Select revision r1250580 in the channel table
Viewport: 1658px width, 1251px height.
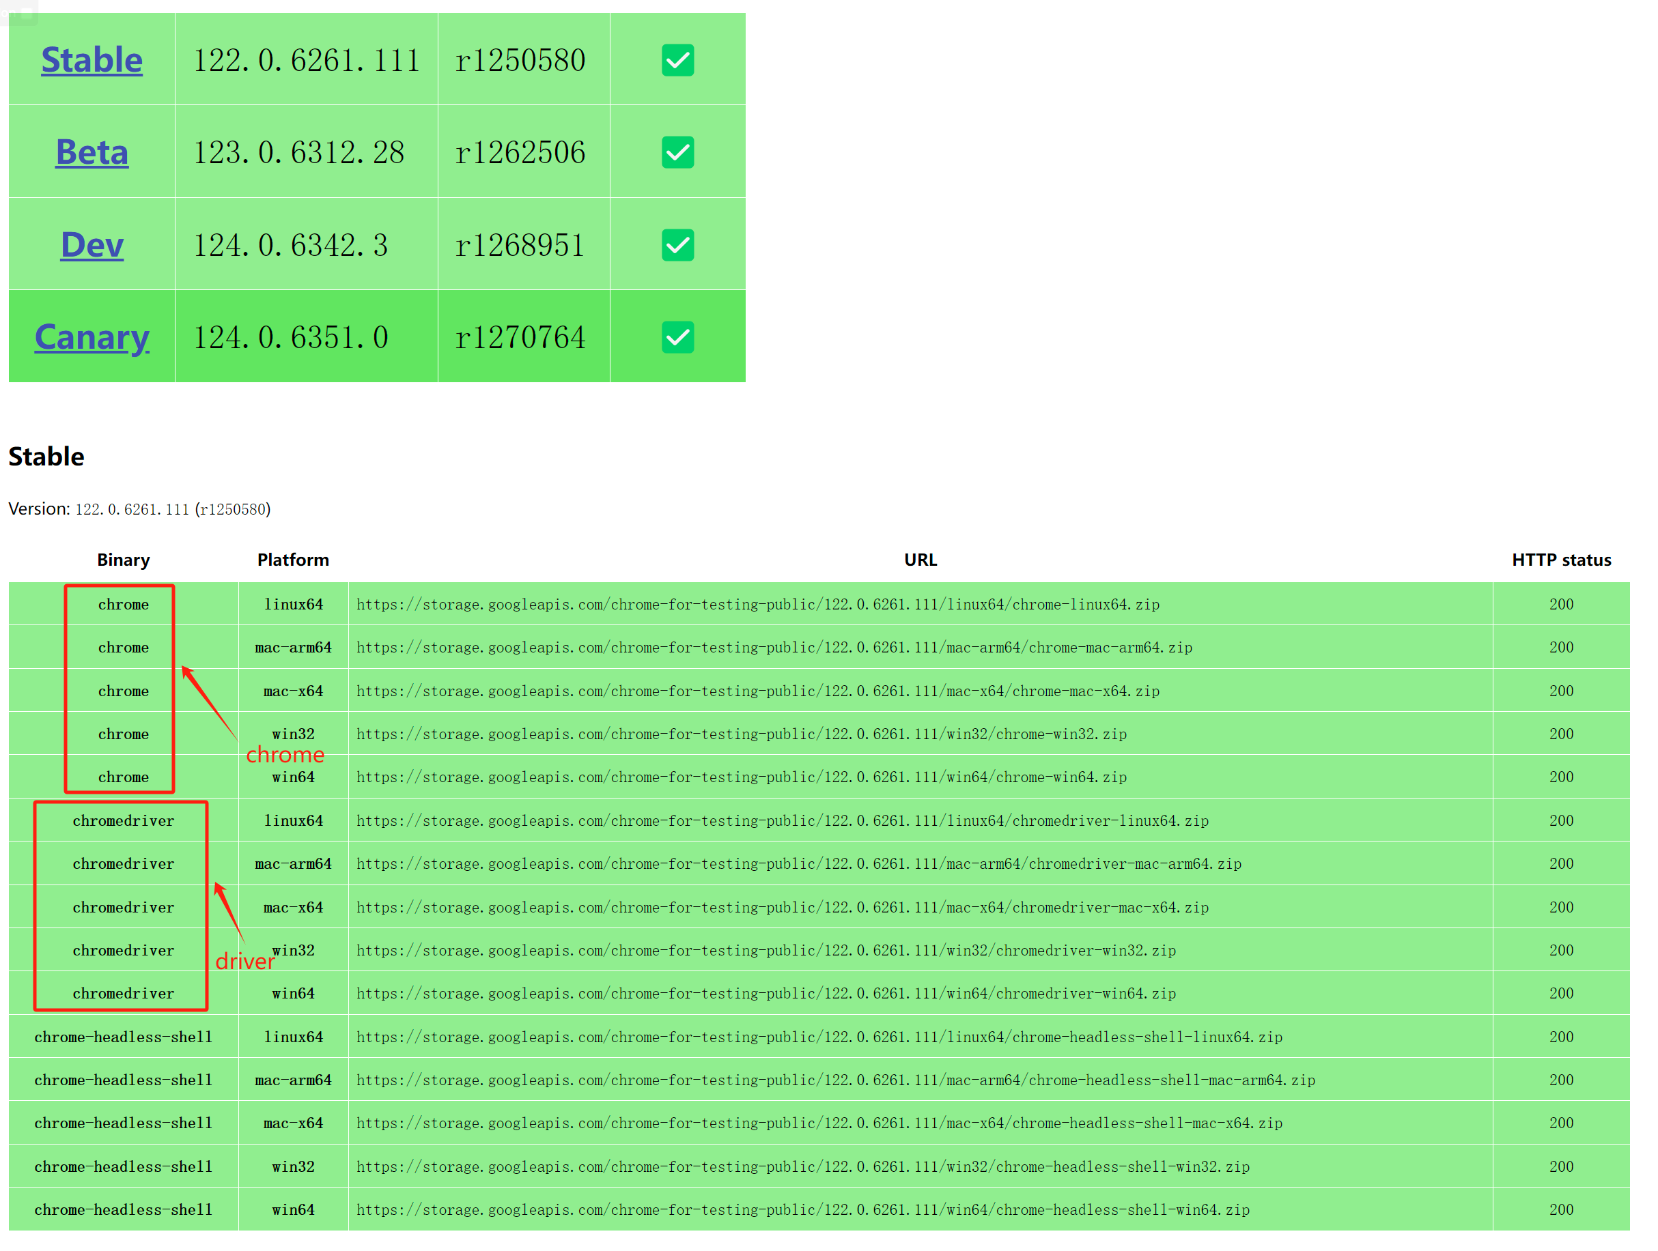[x=524, y=60]
